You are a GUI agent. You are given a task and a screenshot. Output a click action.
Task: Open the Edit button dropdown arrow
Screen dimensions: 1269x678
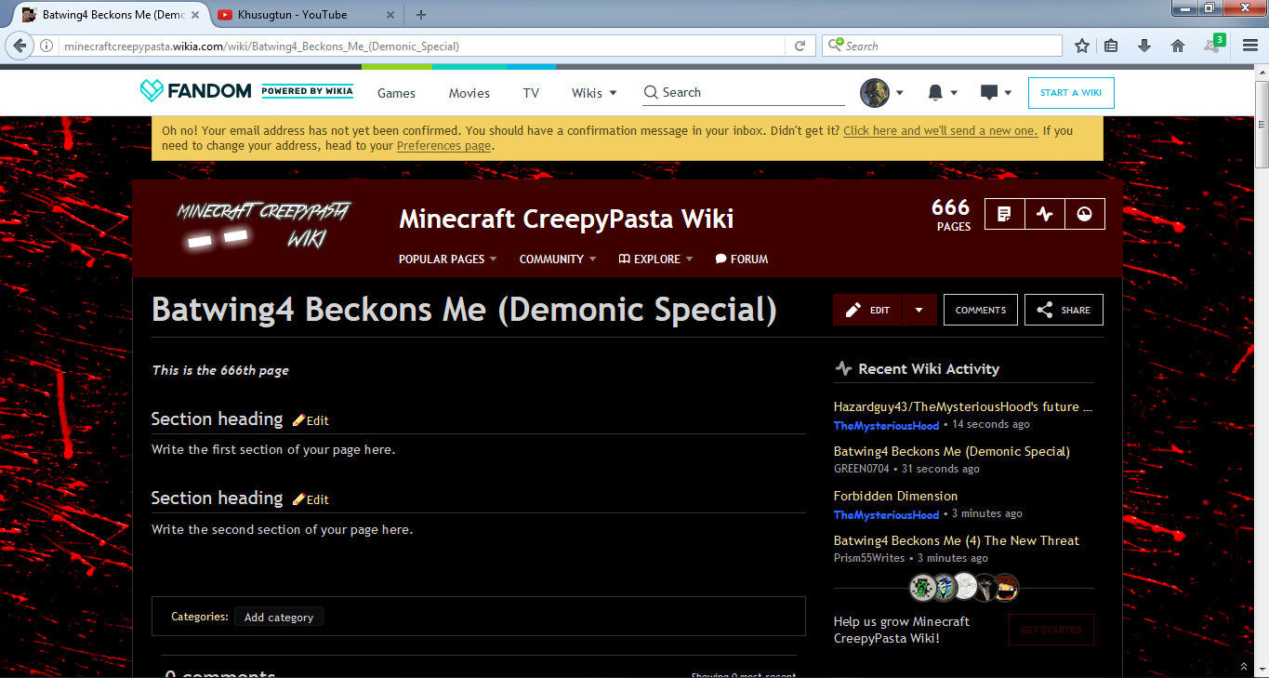(x=919, y=310)
